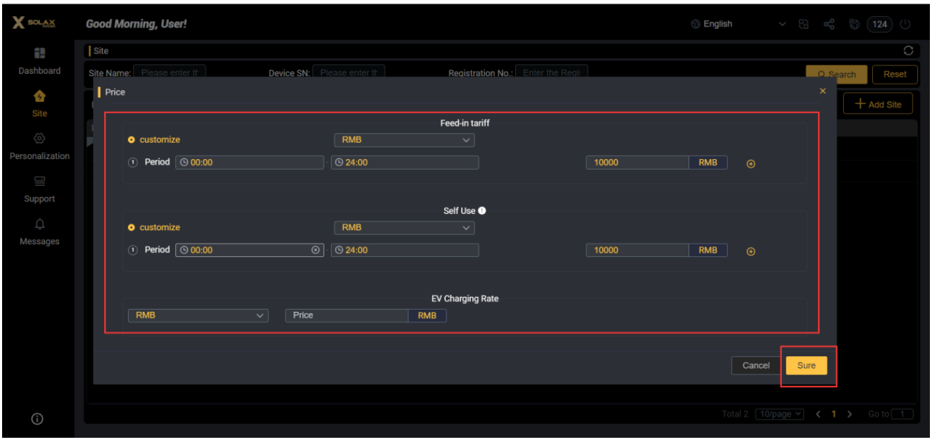Open Feed-in tariff RMB currency dropdown
The image size is (932, 442).
click(x=404, y=140)
